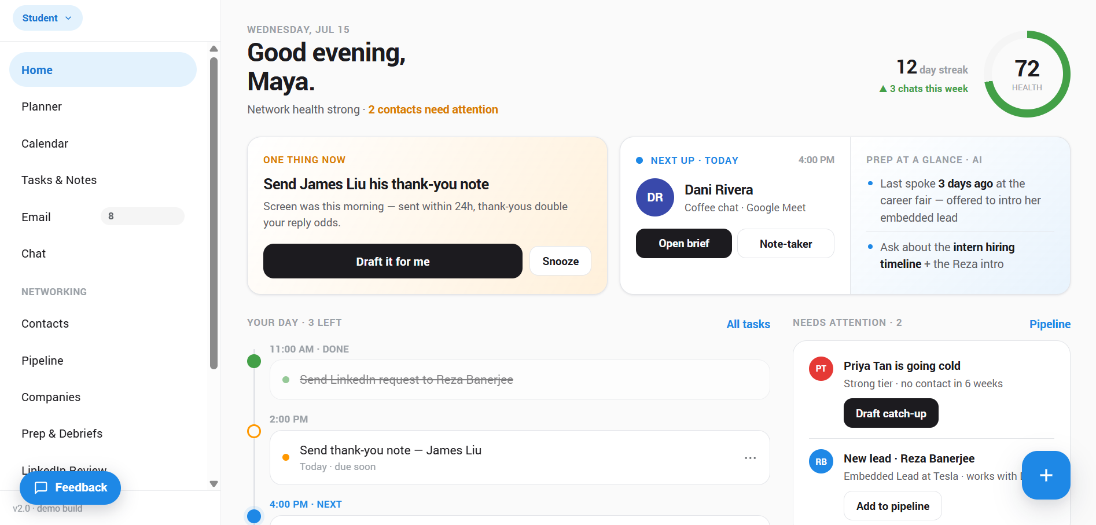Click the floating blue plus button
Image resolution: width=1096 pixels, height=525 pixels.
1046,475
